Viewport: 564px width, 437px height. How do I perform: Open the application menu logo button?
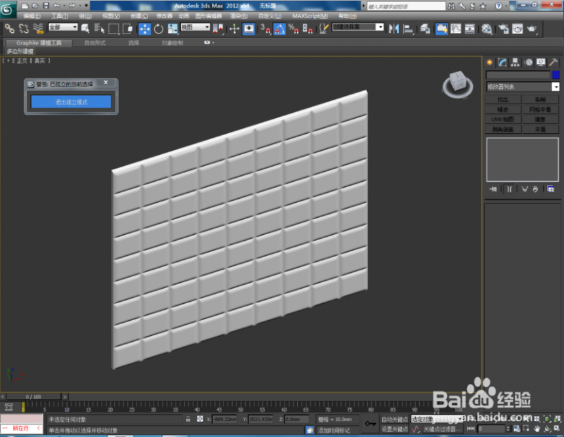click(7, 9)
